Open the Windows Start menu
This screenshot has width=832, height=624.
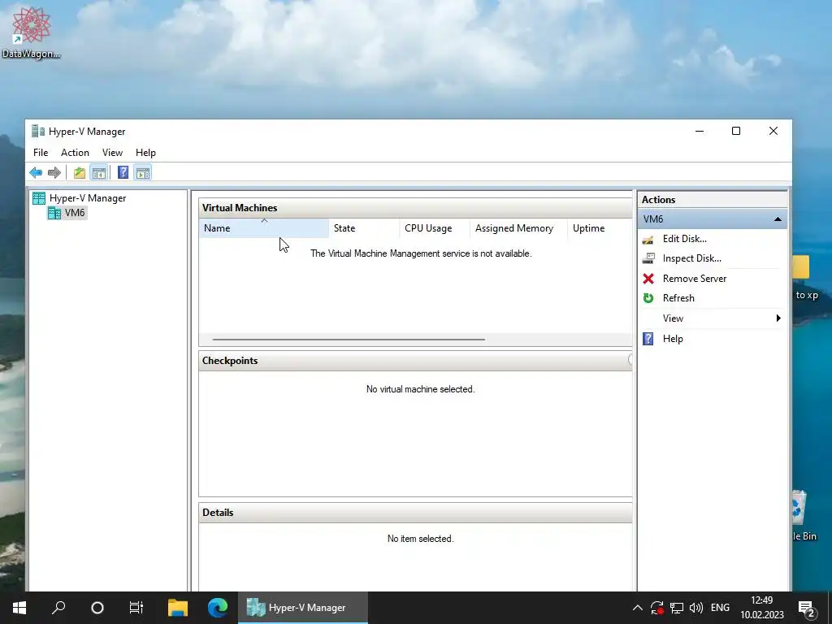coord(19,608)
